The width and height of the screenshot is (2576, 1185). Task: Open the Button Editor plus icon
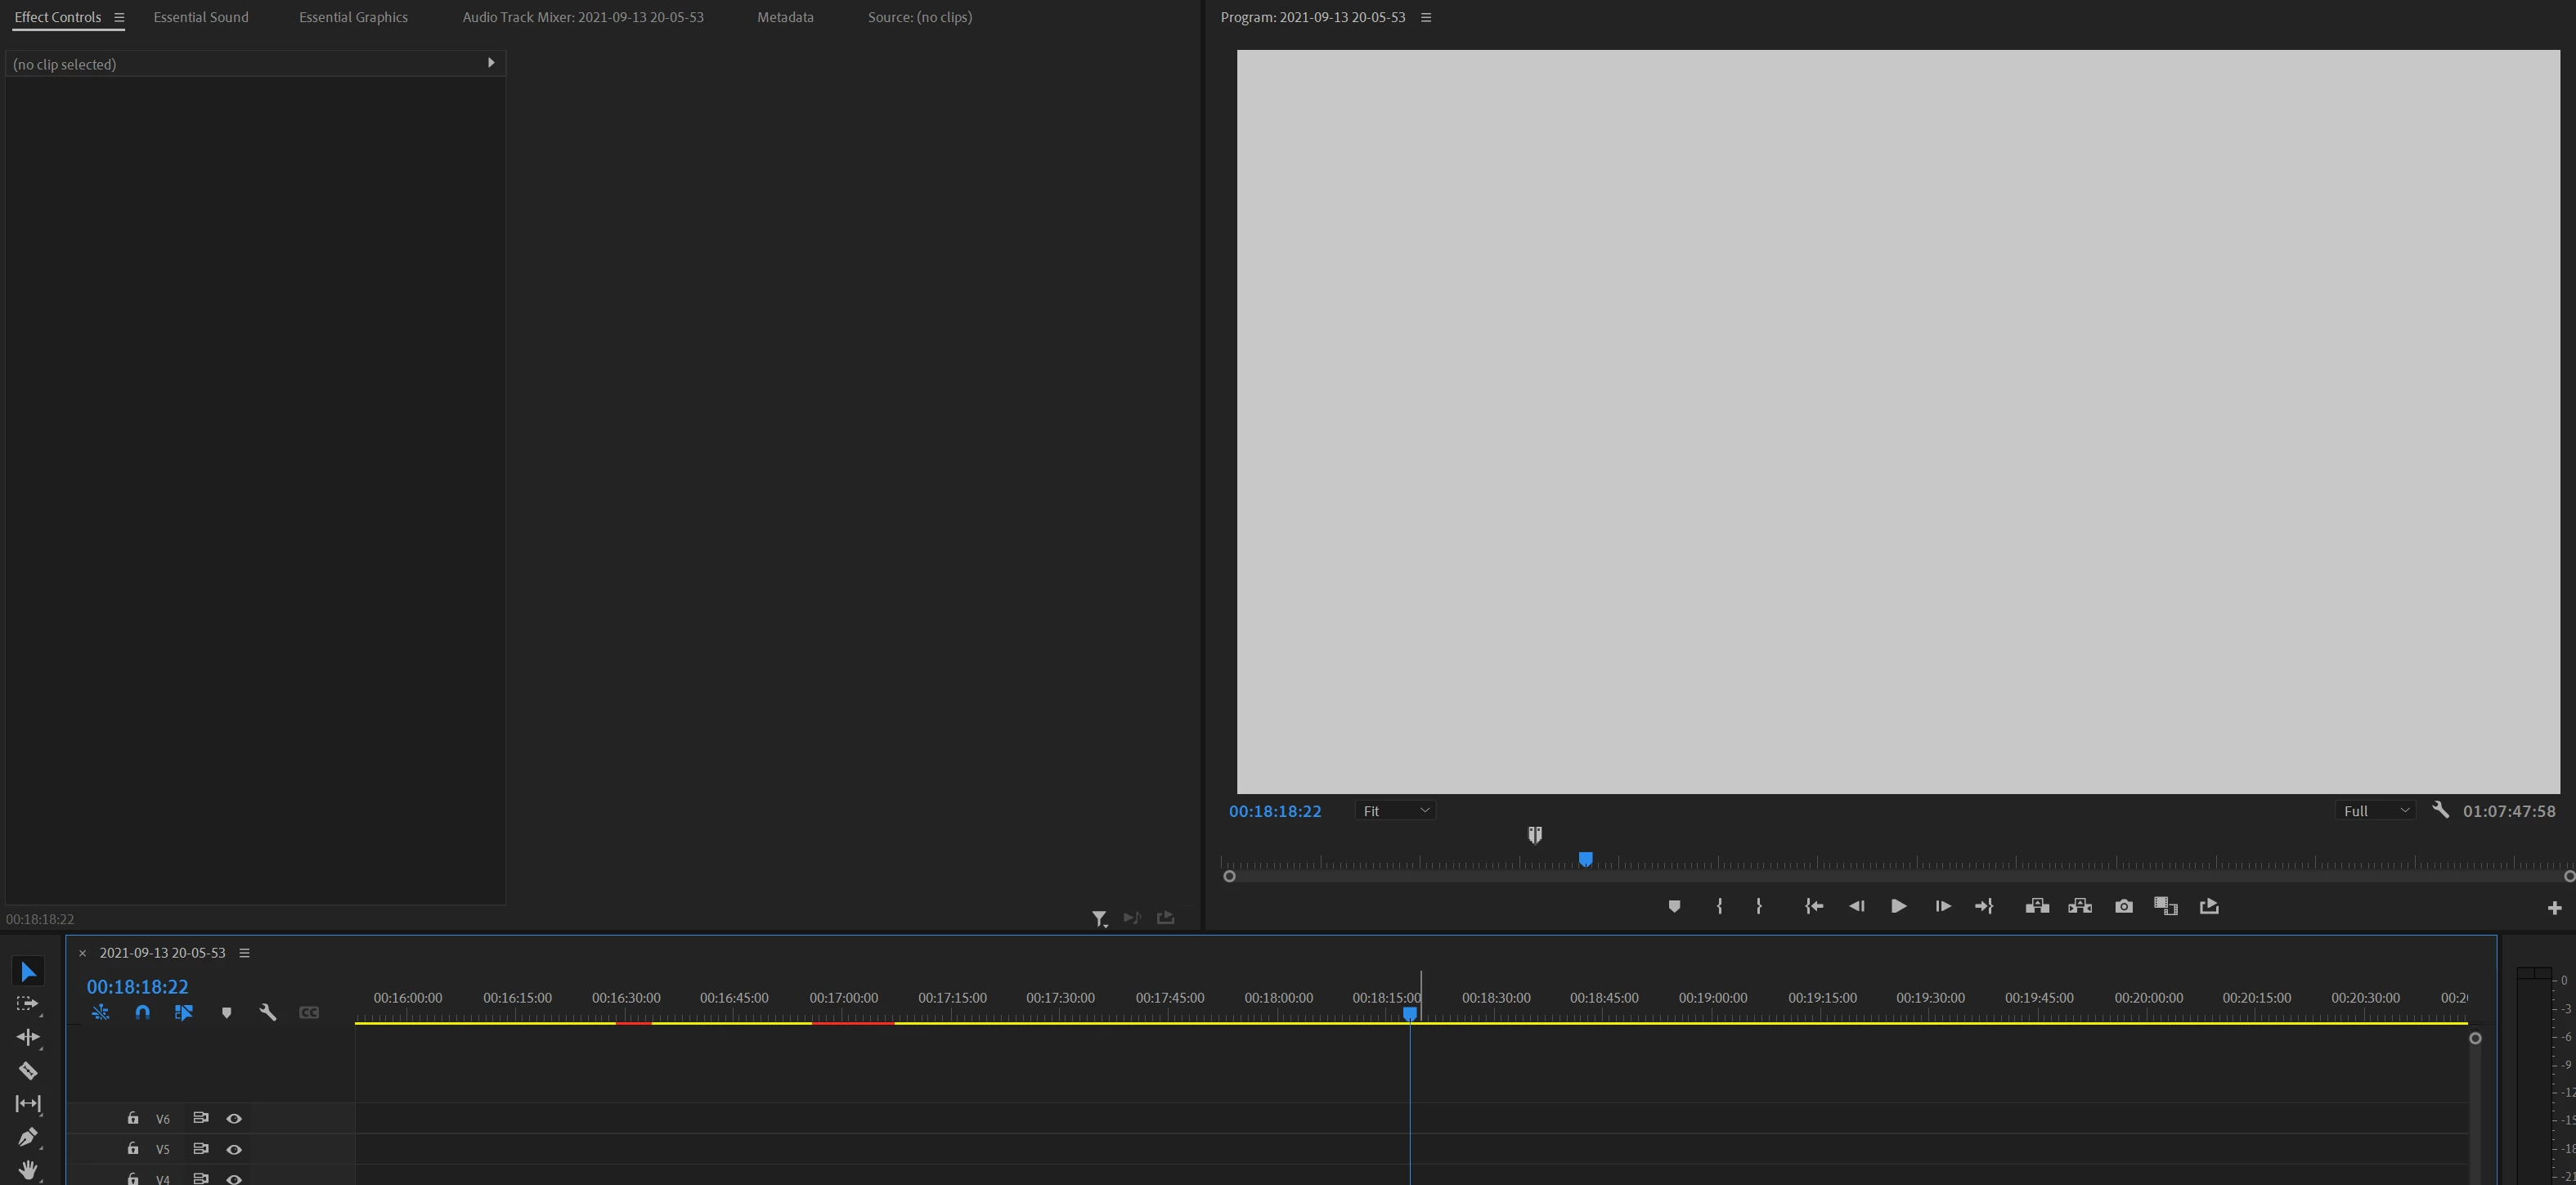[x=2554, y=907]
